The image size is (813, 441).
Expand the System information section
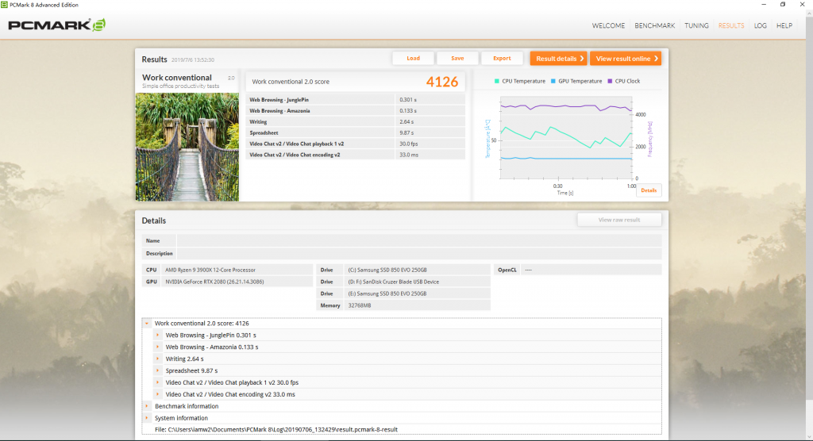click(x=147, y=418)
